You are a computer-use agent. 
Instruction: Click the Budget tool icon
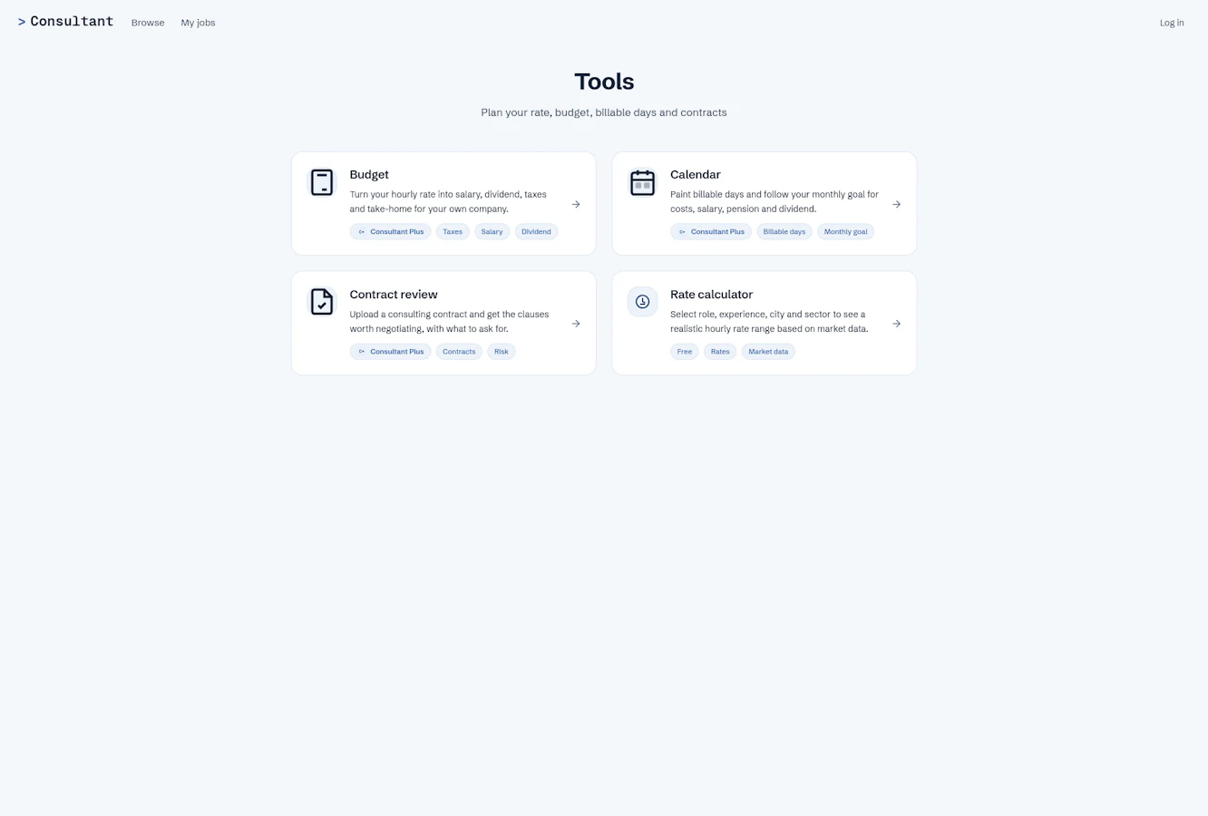(322, 182)
